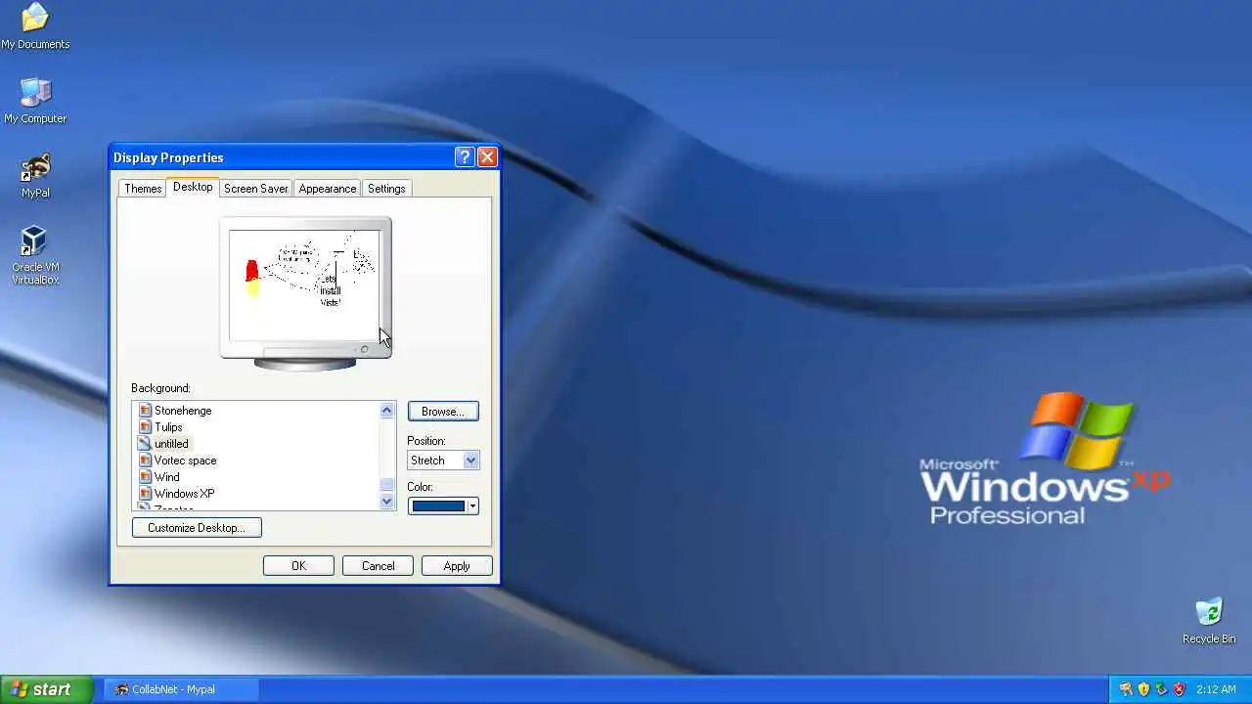Select the Oracle VM VirtualBox shortcut
Image resolution: width=1252 pixels, height=704 pixels.
[x=35, y=256]
